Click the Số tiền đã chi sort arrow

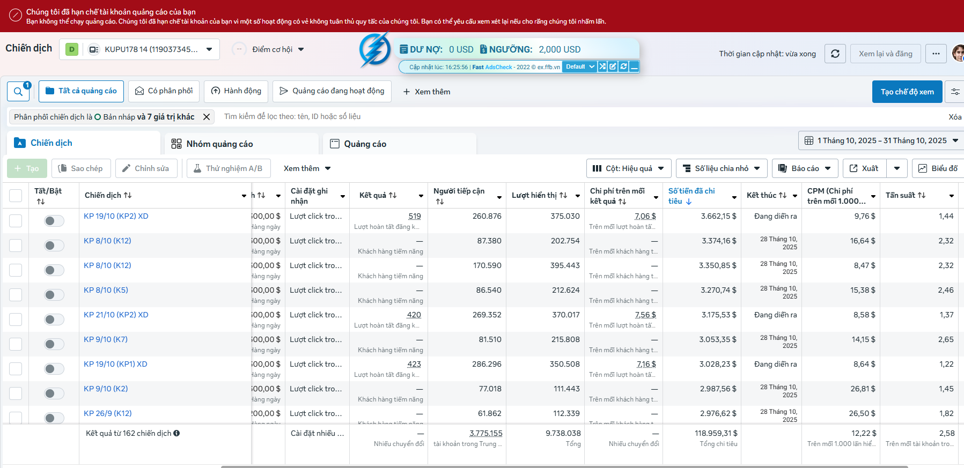[x=689, y=202]
